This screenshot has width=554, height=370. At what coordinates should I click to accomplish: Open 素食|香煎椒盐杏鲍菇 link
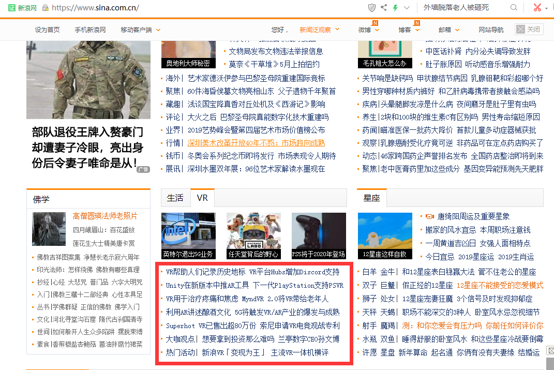[x=66, y=344]
